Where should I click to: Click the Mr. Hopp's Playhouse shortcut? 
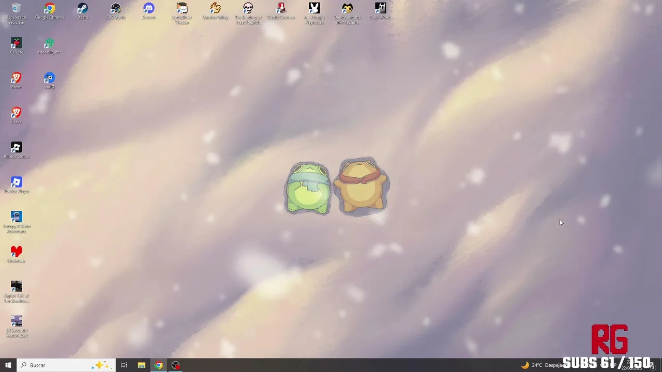(314, 13)
